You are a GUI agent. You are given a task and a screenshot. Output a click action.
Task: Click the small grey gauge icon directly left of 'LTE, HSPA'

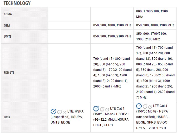pyautogui.click(x=64, y=112)
